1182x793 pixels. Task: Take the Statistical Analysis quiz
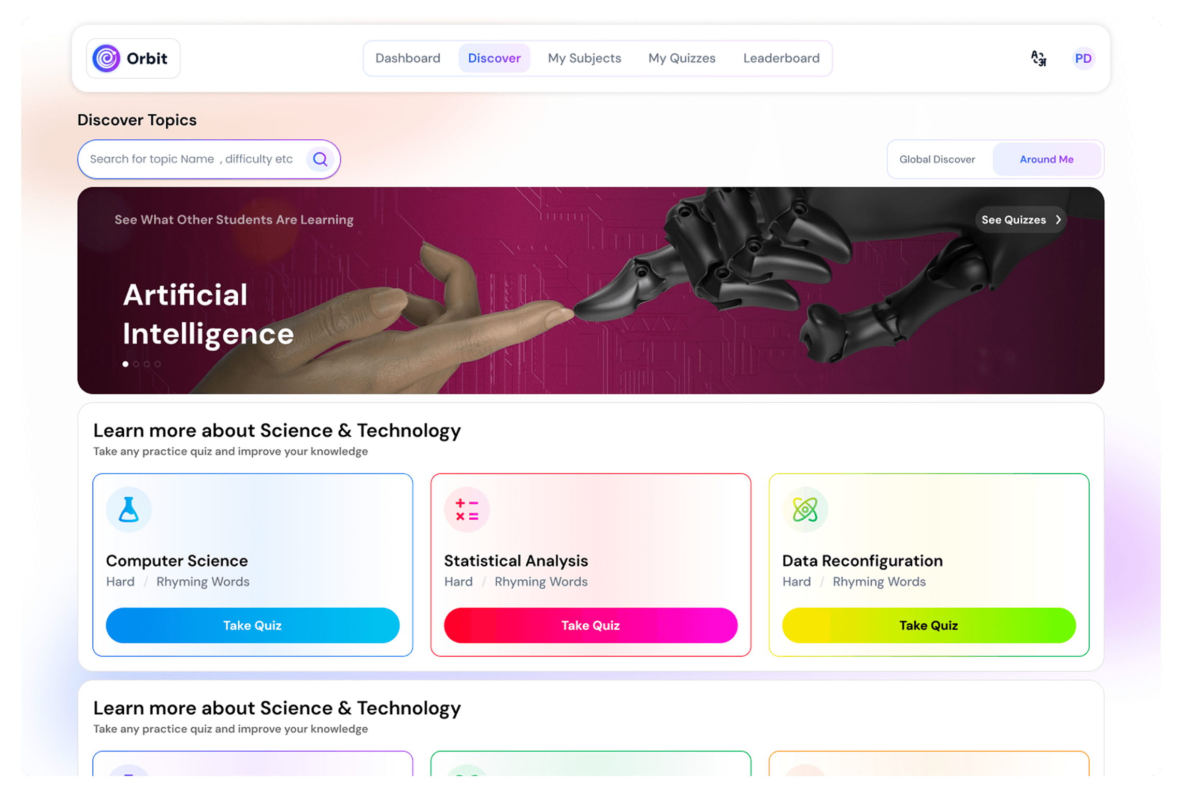590,625
